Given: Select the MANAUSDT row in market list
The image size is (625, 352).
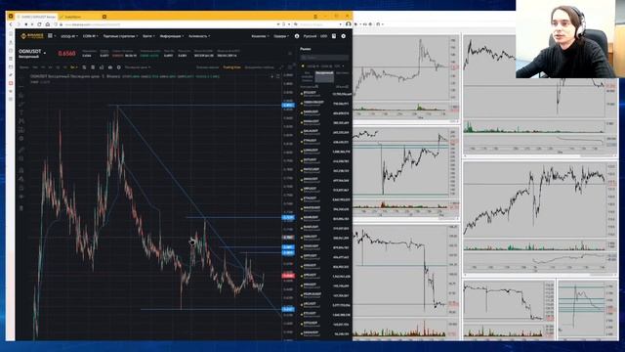Looking at the screenshot, I should (x=325, y=122).
